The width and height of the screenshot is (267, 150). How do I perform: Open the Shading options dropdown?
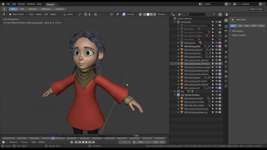pos(162,15)
